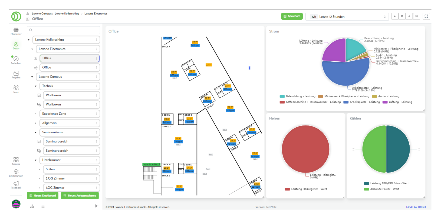Switch to the list view tab
This screenshot has width=441, height=219.
pyautogui.click(x=43, y=206)
